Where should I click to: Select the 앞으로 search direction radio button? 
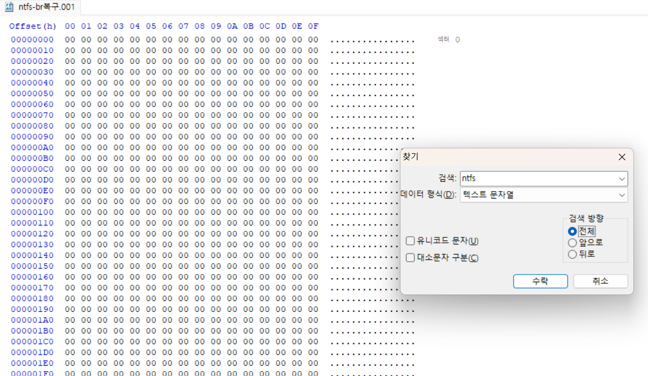(572, 243)
